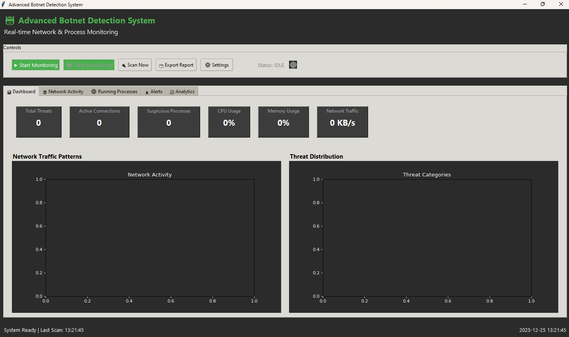569x337 pixels.
Task: Click inside the Network Activity chart
Action: click(x=150, y=238)
